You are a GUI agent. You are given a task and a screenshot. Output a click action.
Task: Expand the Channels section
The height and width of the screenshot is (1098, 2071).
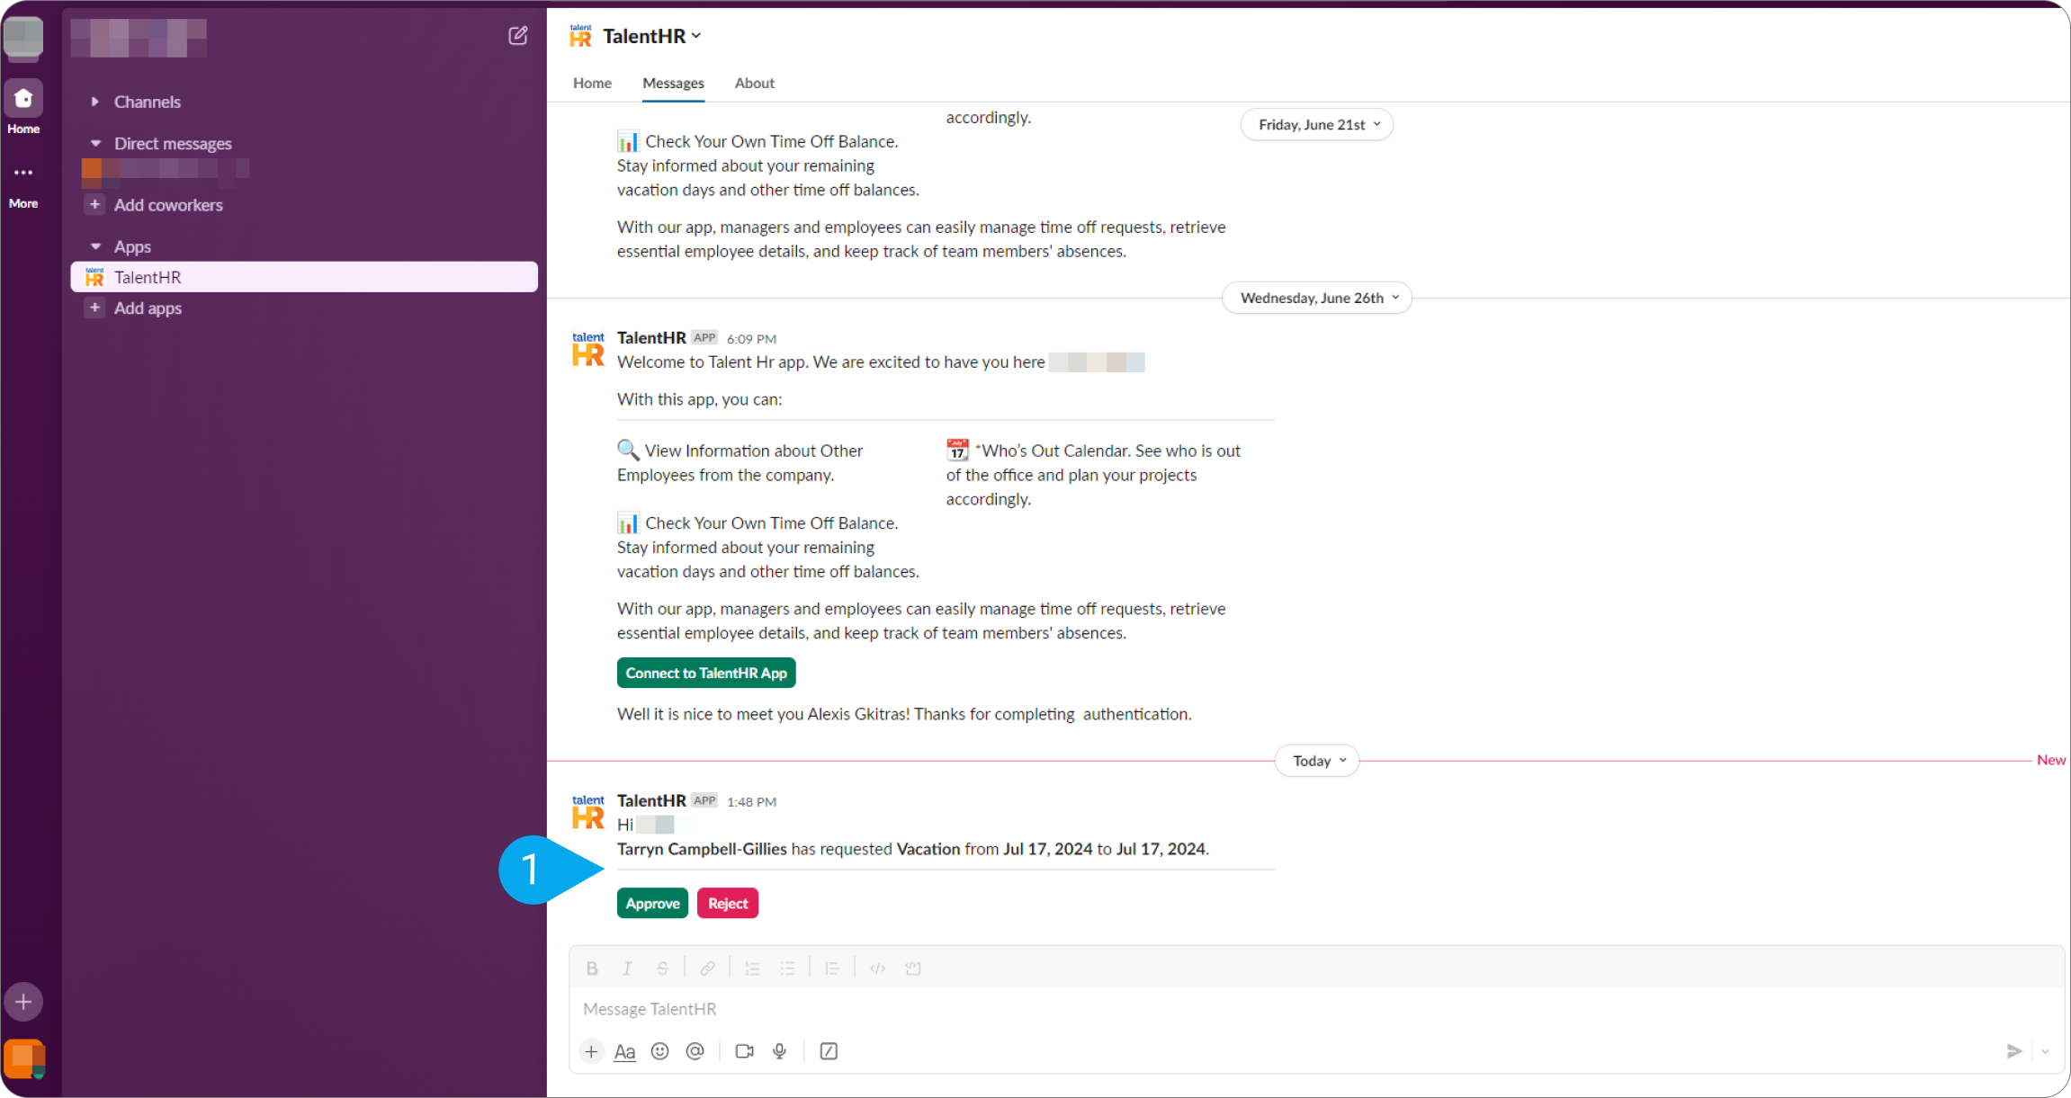click(94, 102)
